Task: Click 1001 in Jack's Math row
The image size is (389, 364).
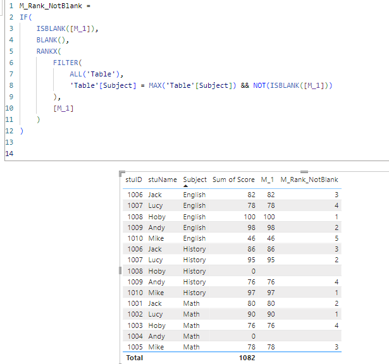Action: click(135, 303)
